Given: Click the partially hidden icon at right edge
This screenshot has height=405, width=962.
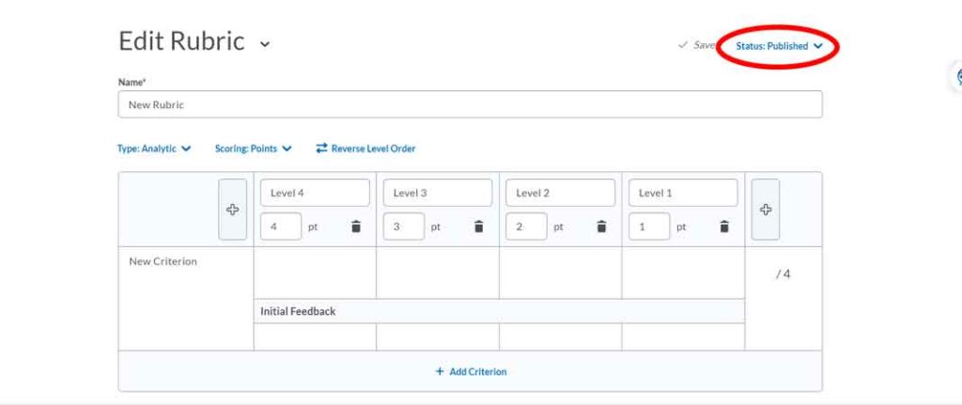Looking at the screenshot, I should 957,77.
